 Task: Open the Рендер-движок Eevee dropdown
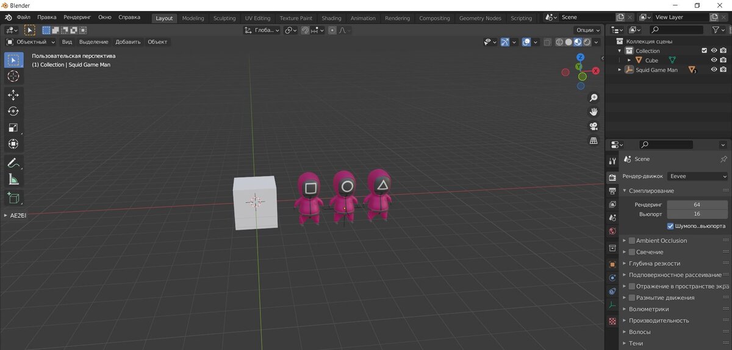tap(697, 177)
